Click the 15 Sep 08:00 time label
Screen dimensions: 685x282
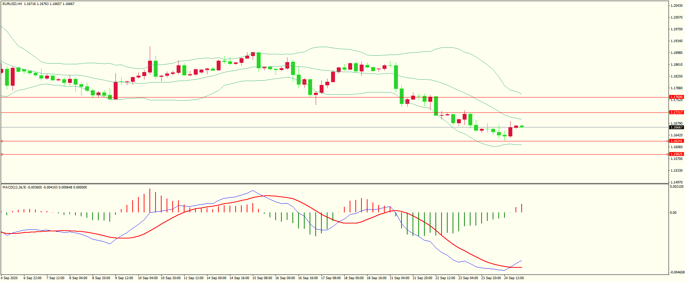click(x=262, y=278)
